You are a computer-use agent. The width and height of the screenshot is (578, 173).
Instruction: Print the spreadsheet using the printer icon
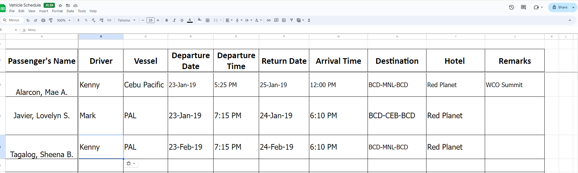coord(43,20)
